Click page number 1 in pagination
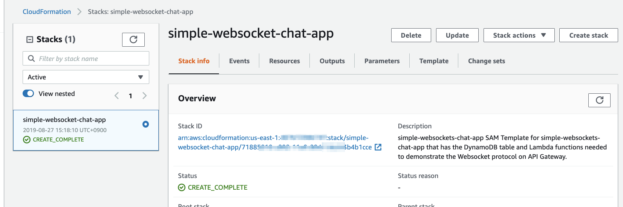This screenshot has width=623, height=207. click(130, 96)
